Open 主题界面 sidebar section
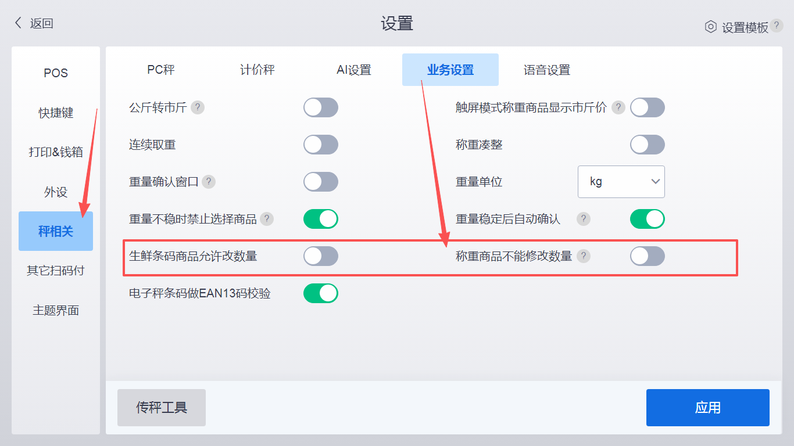 [x=56, y=311]
